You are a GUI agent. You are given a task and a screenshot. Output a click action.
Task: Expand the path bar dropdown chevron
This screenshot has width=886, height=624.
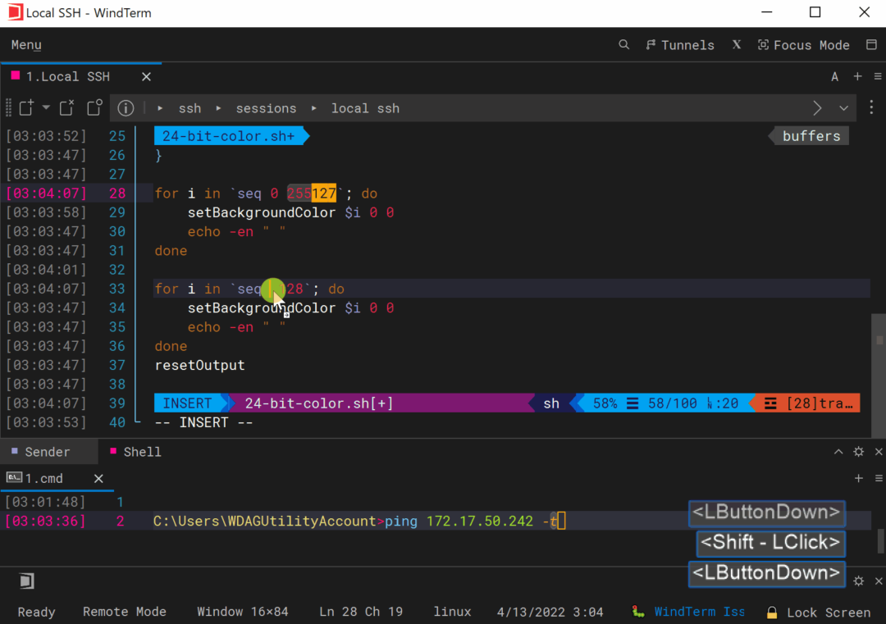pyautogui.click(x=843, y=108)
